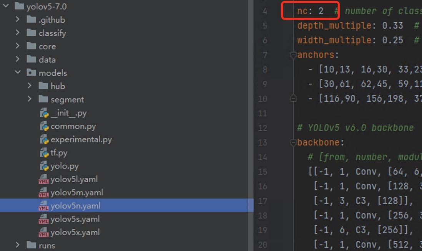
Task: Click the depth_multiple key in editor
Action: click(x=334, y=26)
